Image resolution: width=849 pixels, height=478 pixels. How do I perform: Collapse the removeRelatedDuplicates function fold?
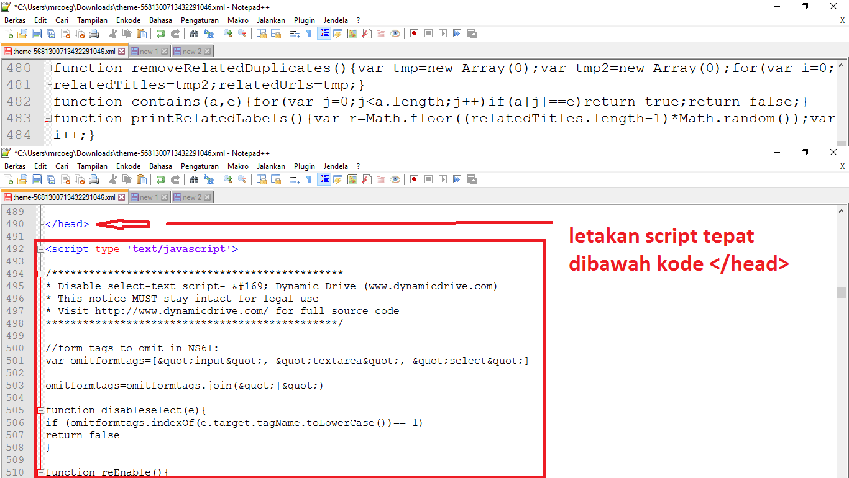[x=48, y=67]
